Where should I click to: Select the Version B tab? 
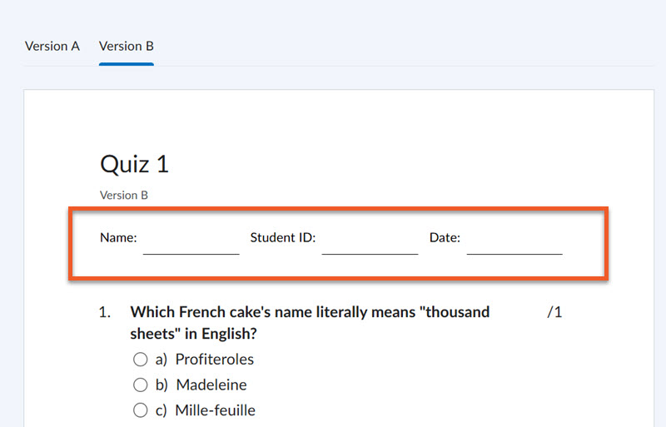tap(127, 46)
